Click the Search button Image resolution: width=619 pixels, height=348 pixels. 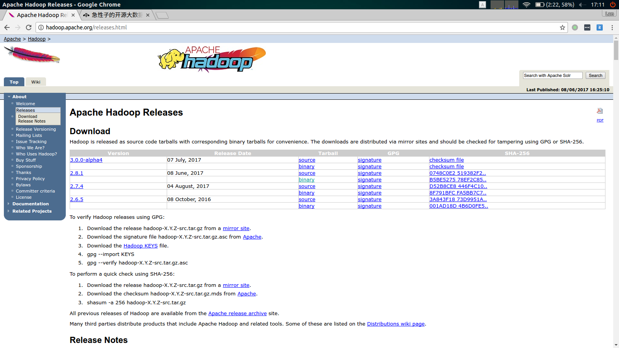[595, 75]
